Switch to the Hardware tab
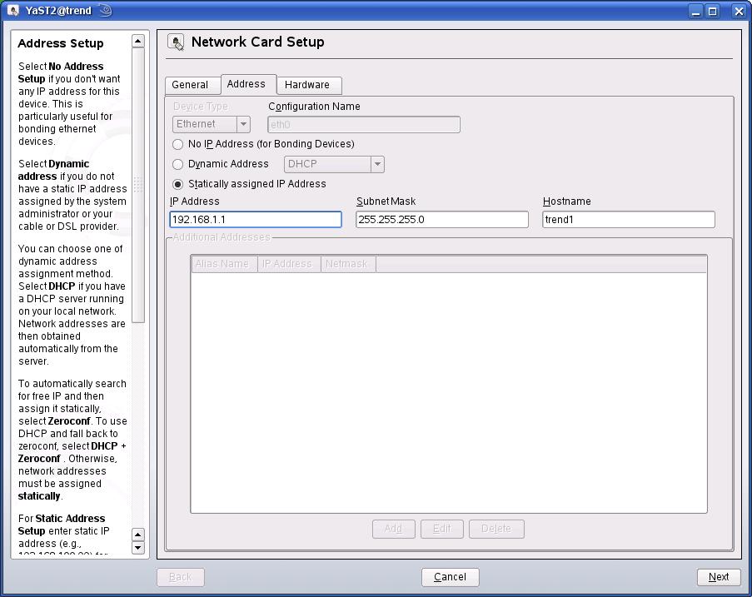752x597 pixels. click(x=307, y=85)
